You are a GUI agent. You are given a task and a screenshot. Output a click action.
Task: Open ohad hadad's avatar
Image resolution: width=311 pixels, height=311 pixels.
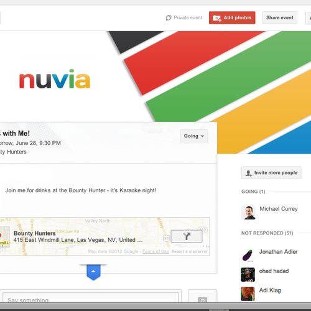tap(248, 274)
